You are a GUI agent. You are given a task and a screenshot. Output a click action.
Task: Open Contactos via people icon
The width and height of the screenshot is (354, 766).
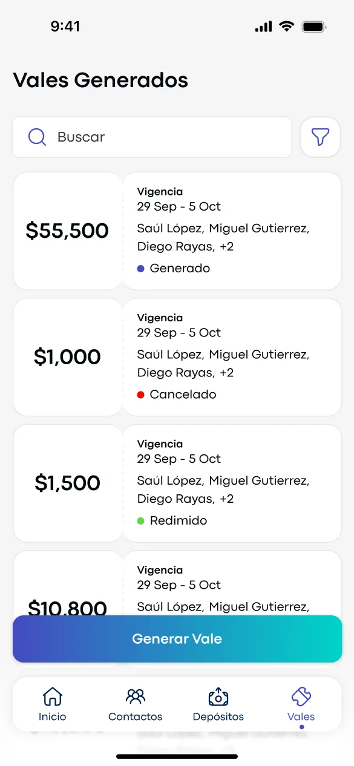[x=135, y=696]
